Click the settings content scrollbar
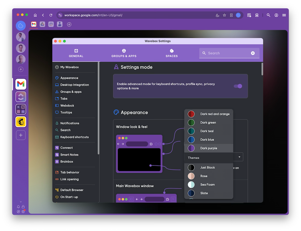Screen dimensions: 301x231 pyautogui.click(x=262, y=69)
